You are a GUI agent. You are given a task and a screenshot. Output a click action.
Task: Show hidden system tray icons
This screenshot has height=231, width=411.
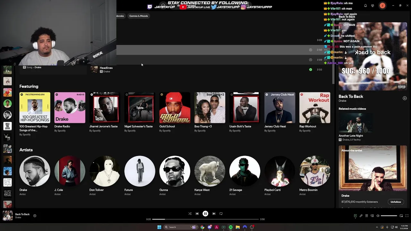pos(377,227)
